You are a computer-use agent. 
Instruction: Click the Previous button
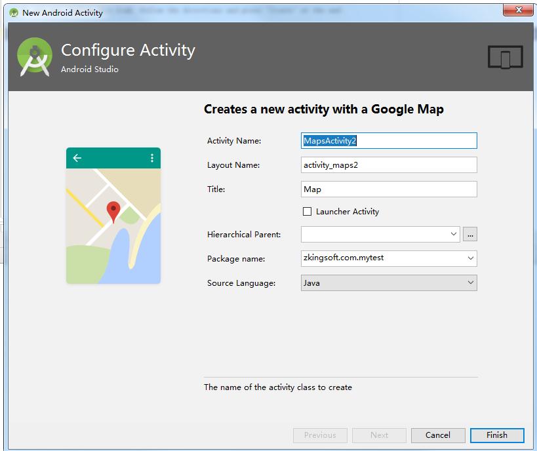click(320, 435)
